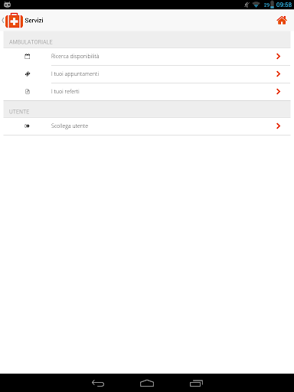Tap the Android back navigation button

(x=98, y=383)
